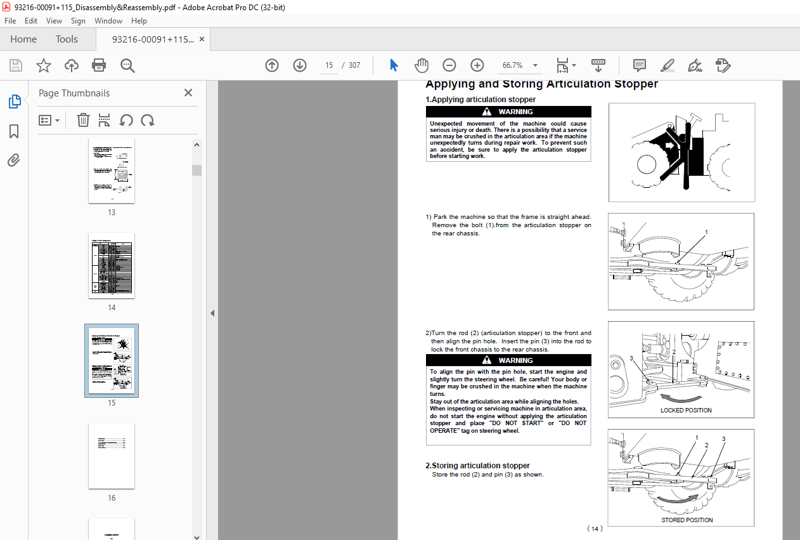Click the 'Applying and Storing Articulation Stopper' heading
The width and height of the screenshot is (800, 540).
tap(542, 84)
